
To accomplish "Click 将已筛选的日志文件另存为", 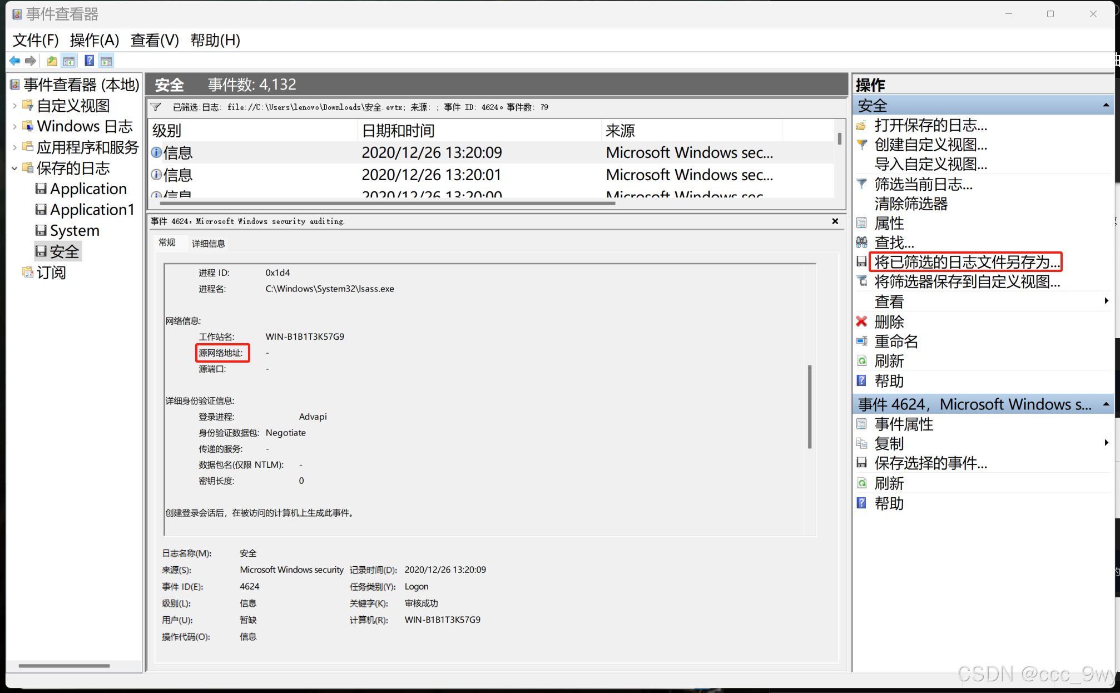I will click(967, 262).
